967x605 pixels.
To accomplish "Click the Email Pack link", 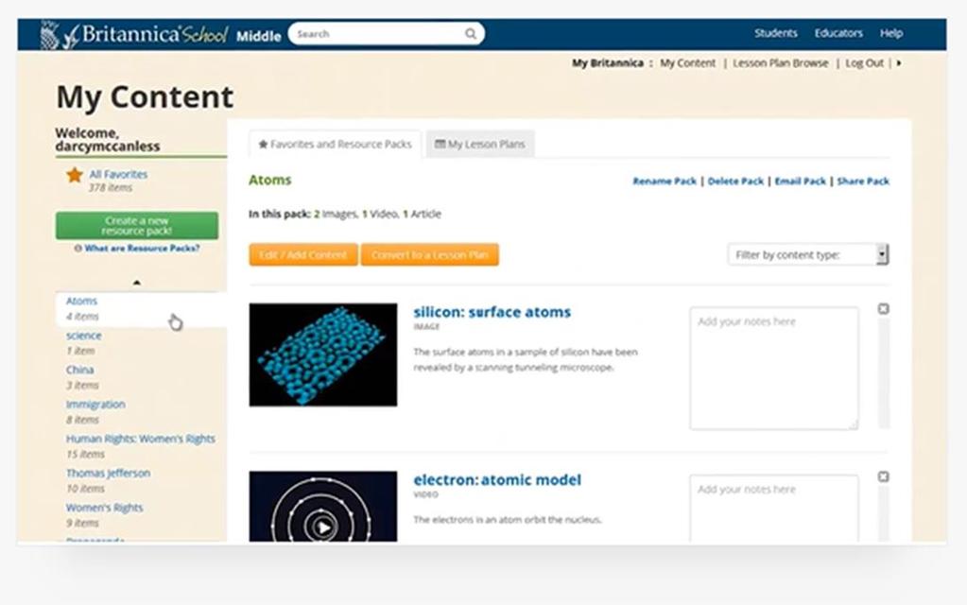I will click(800, 181).
